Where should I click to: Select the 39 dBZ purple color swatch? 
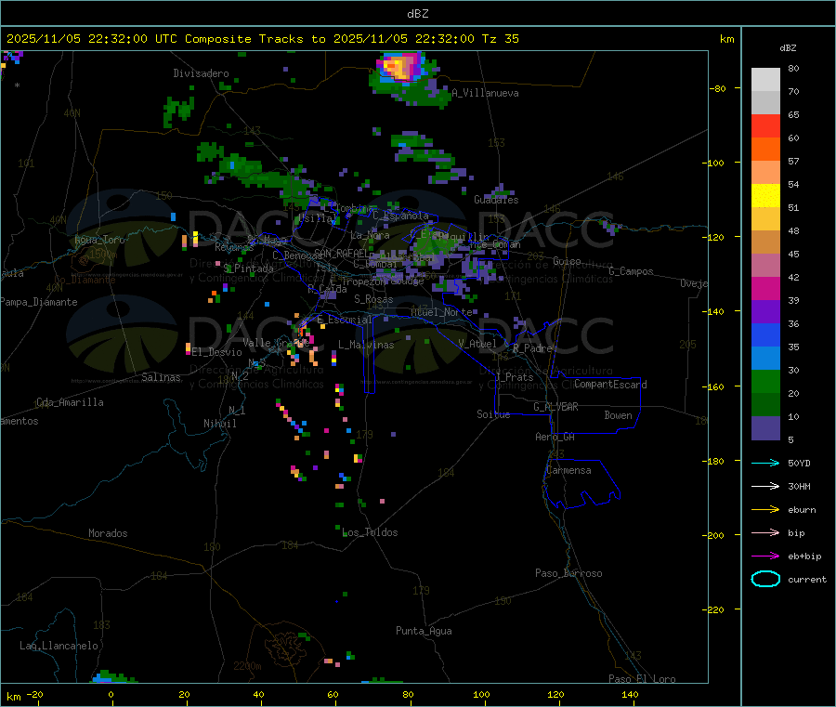click(x=765, y=312)
